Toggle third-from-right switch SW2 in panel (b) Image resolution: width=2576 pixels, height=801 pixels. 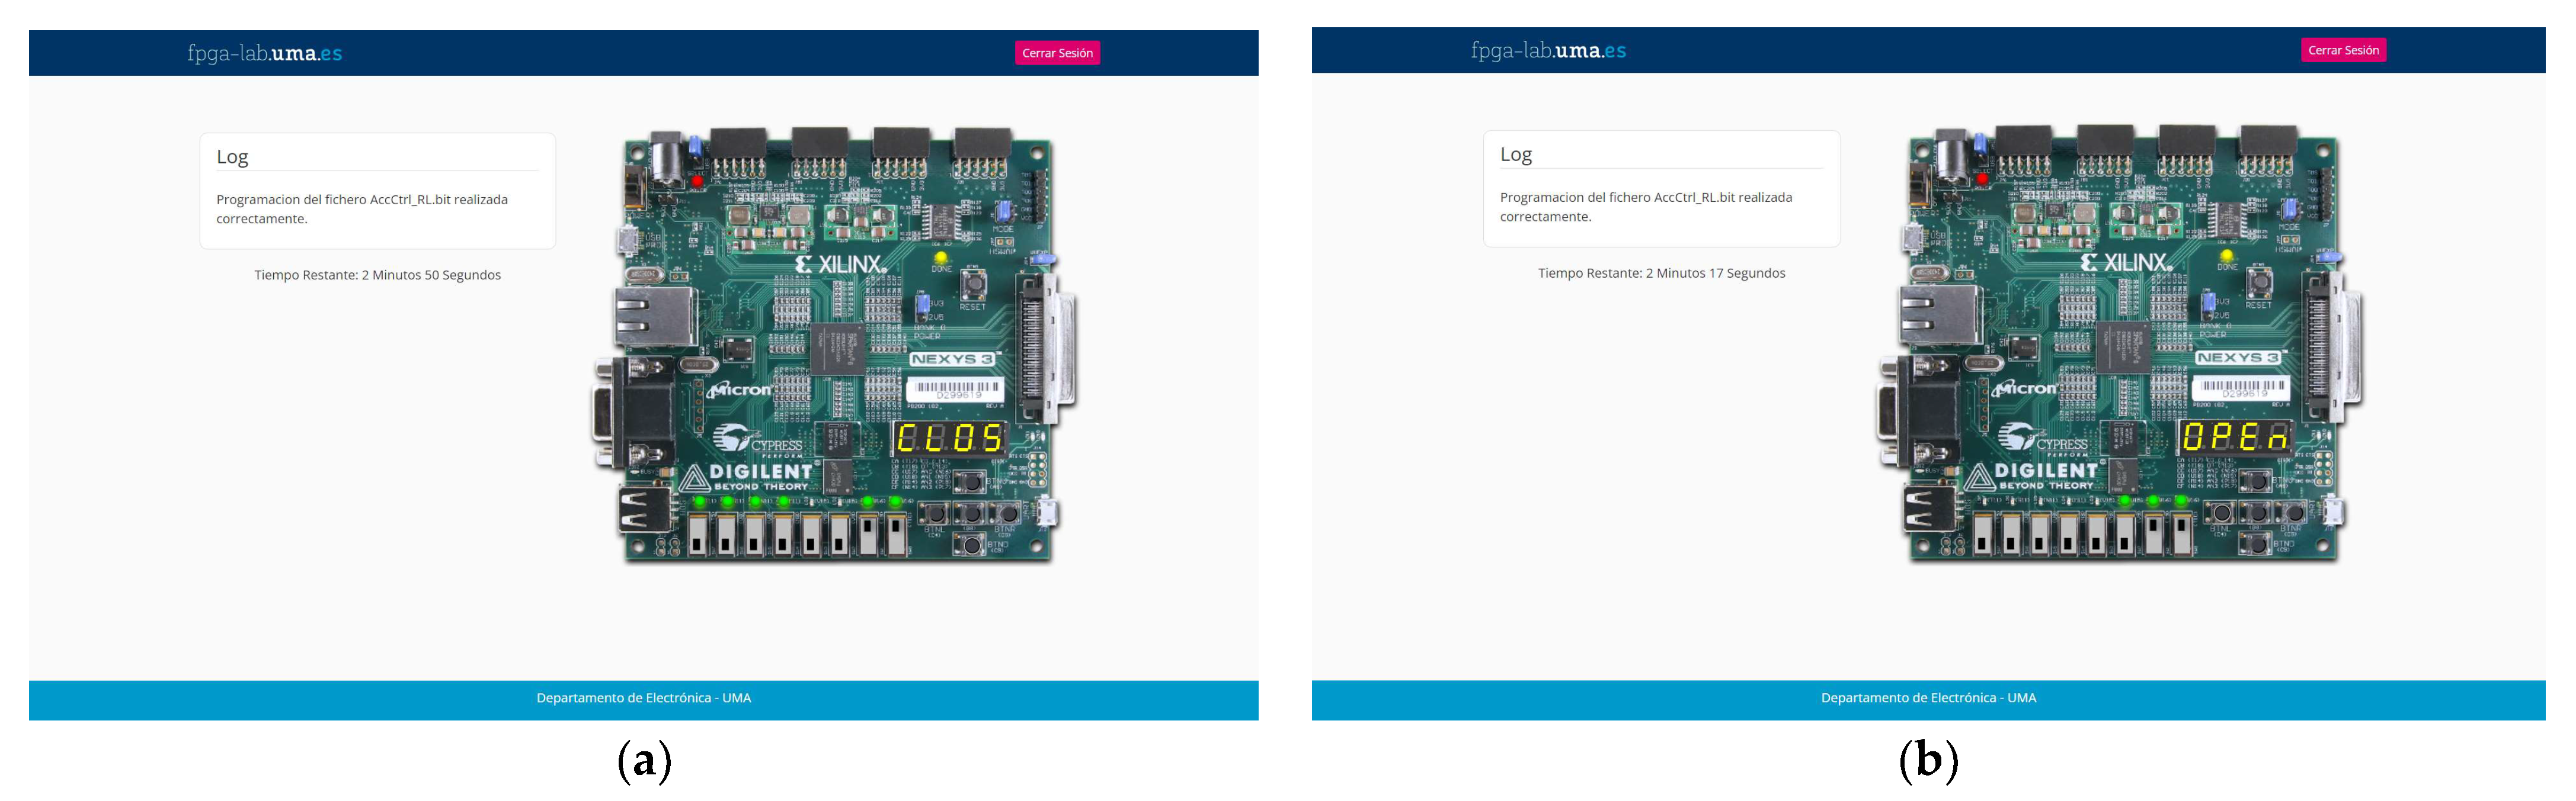pyautogui.click(x=2126, y=535)
